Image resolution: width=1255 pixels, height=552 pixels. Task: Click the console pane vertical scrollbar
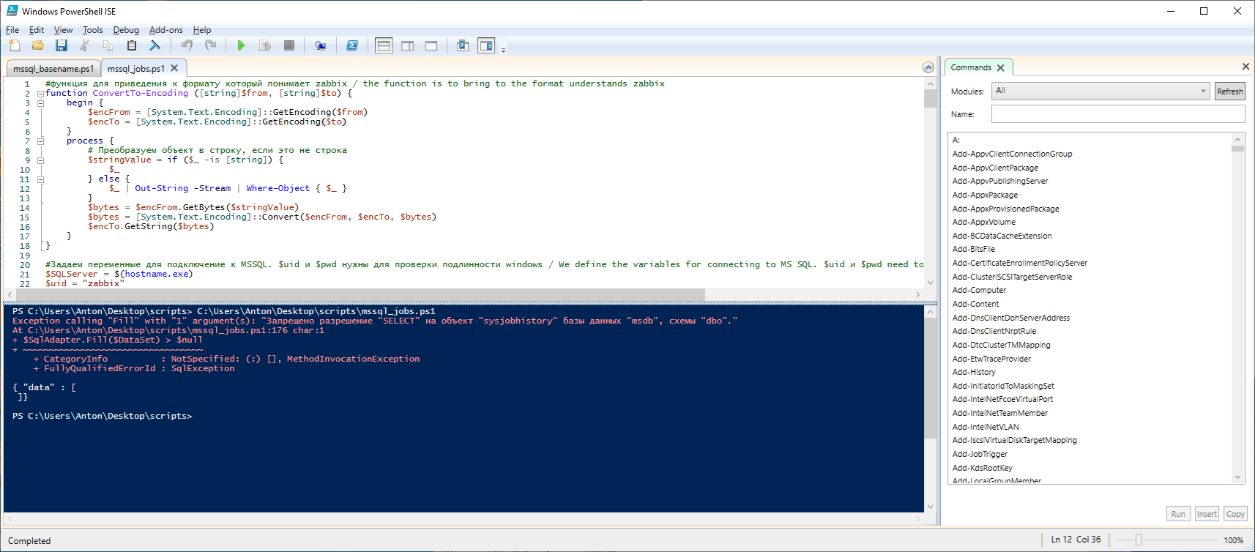(x=930, y=378)
